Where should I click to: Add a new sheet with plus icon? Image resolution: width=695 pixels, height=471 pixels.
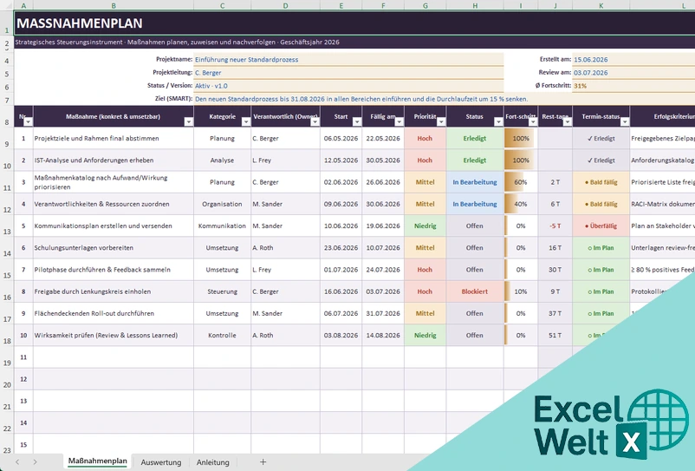tap(263, 462)
